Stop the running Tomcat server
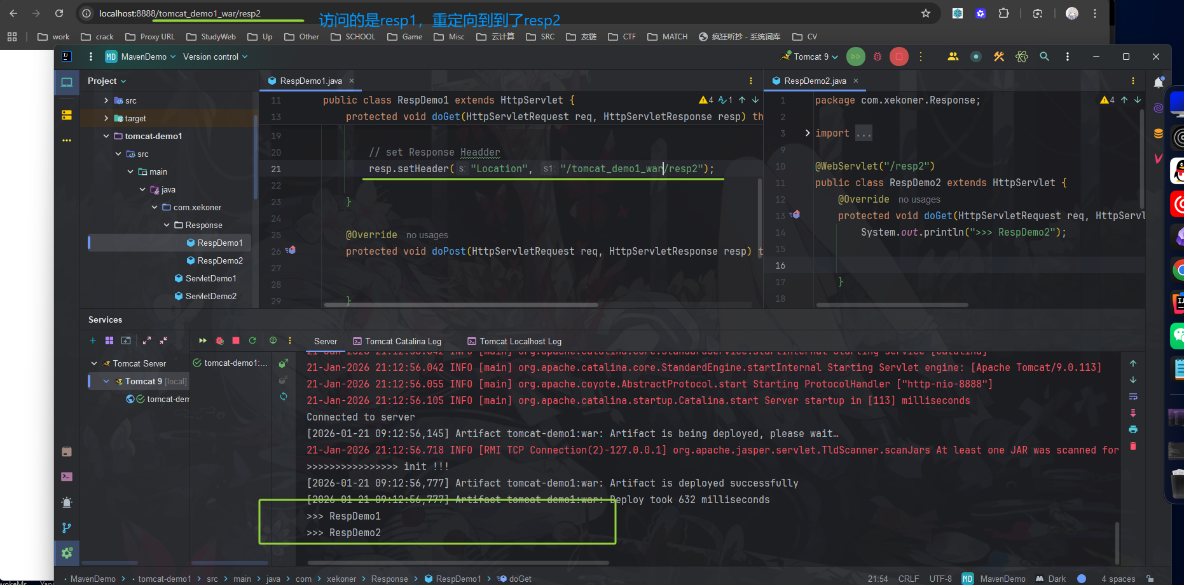This screenshot has height=585, width=1184. [898, 57]
